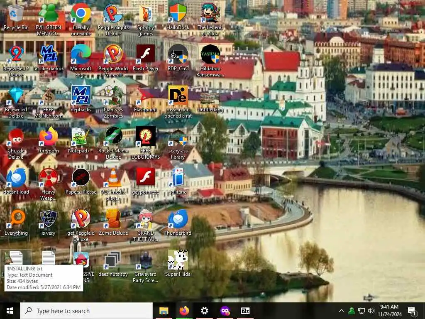Open the network status tray icon
425x319 pixels.
coord(361,311)
